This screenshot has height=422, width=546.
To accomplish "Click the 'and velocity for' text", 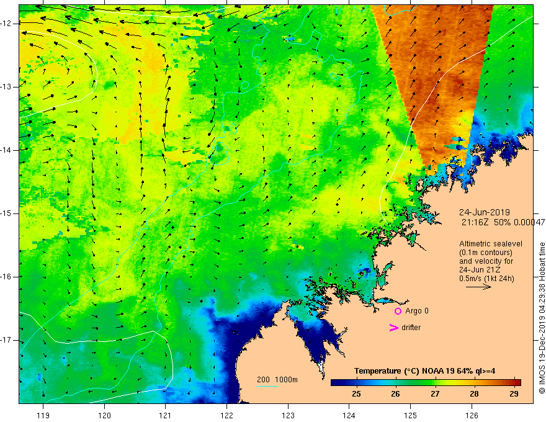I will tap(486, 261).
